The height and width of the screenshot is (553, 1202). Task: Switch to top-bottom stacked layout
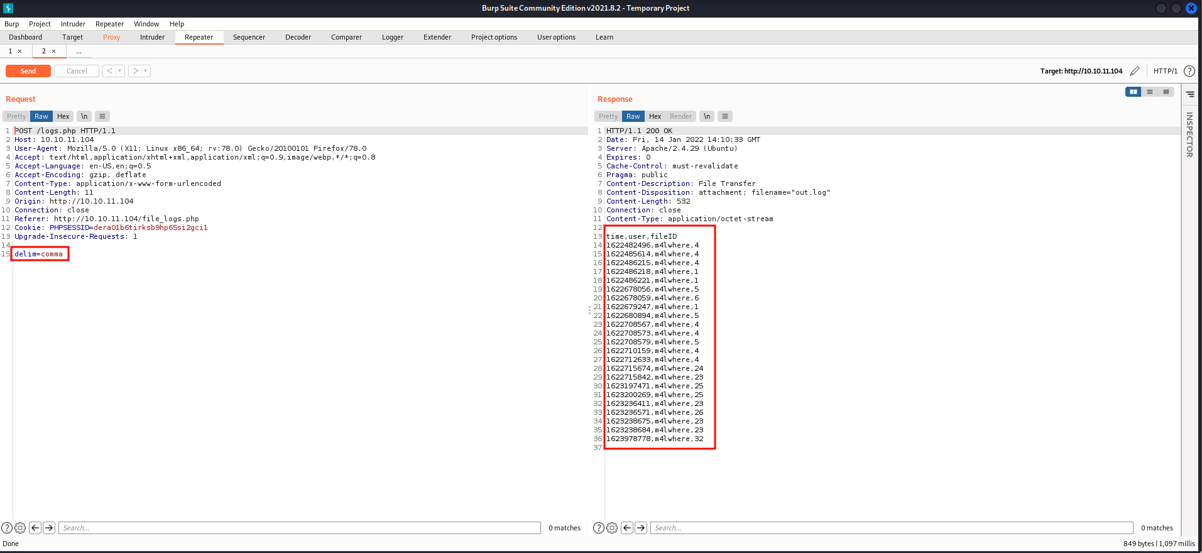pos(1150,92)
